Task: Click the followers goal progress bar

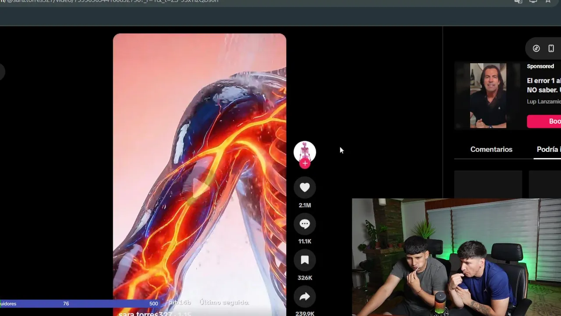Action: point(80,304)
